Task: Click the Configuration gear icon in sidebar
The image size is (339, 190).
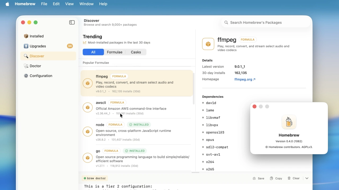Action: coord(26,76)
